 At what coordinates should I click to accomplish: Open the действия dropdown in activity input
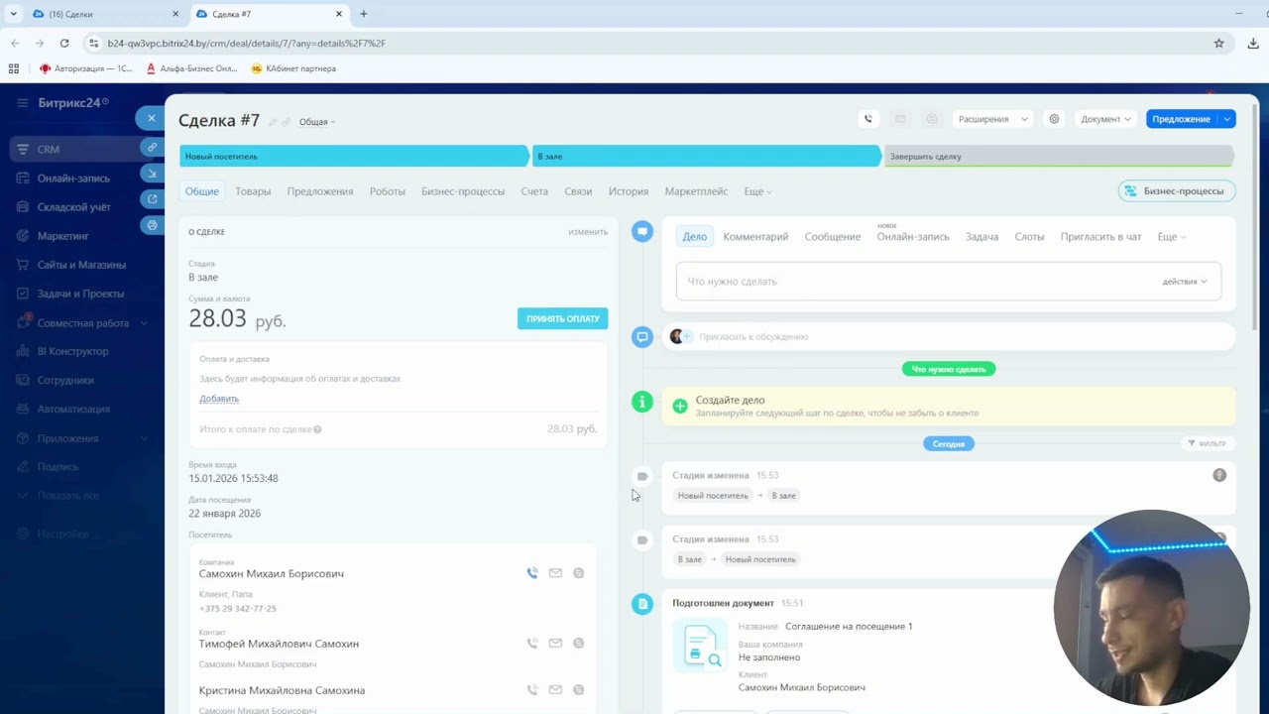coord(1185,282)
